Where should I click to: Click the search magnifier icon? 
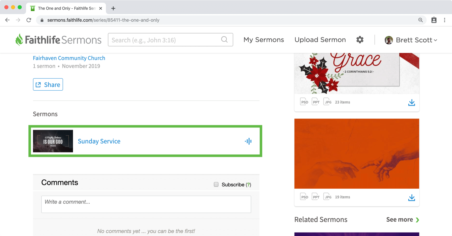(224, 40)
